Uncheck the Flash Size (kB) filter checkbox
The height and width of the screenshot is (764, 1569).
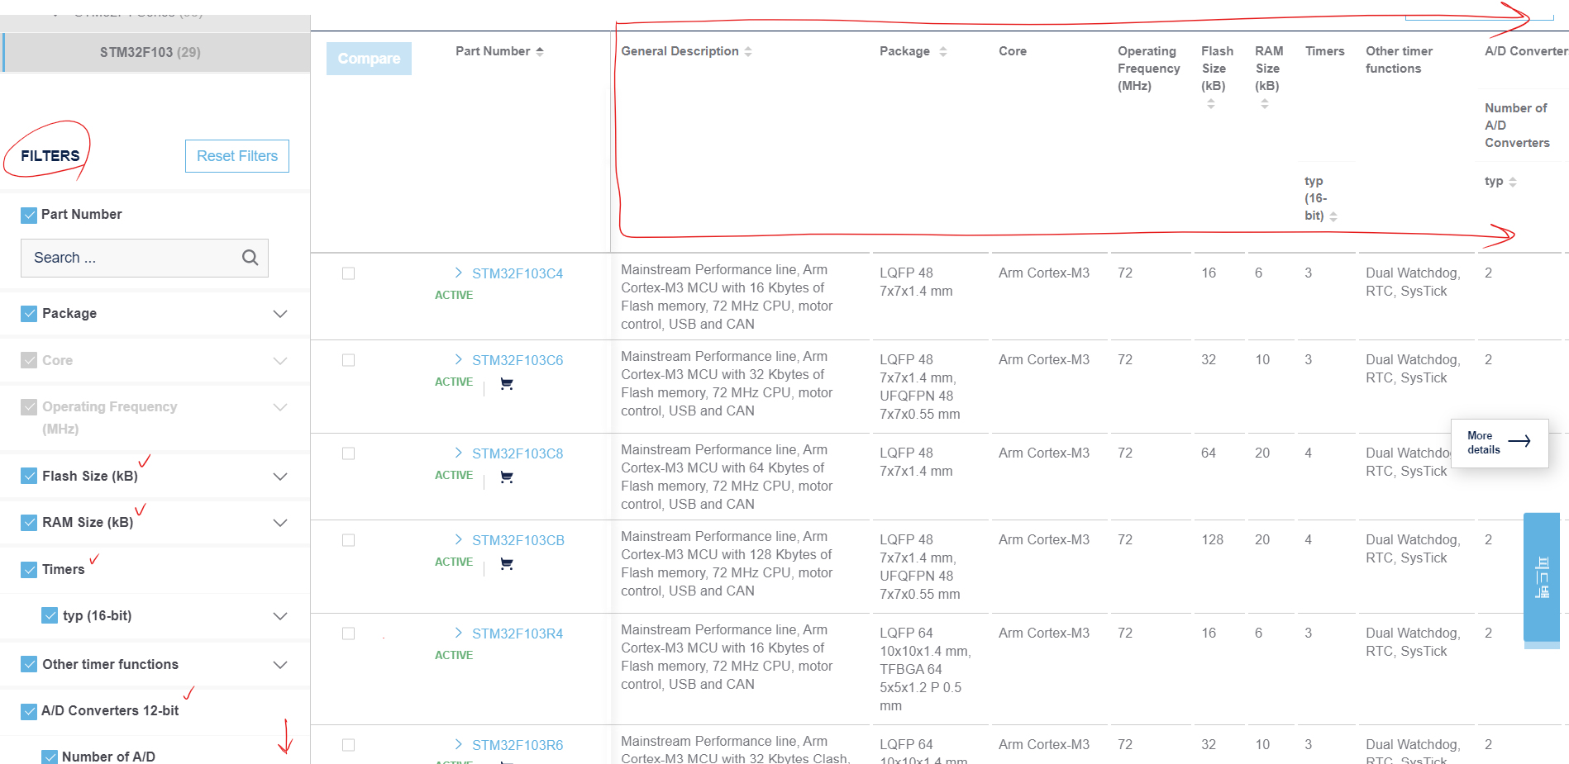[x=29, y=476]
